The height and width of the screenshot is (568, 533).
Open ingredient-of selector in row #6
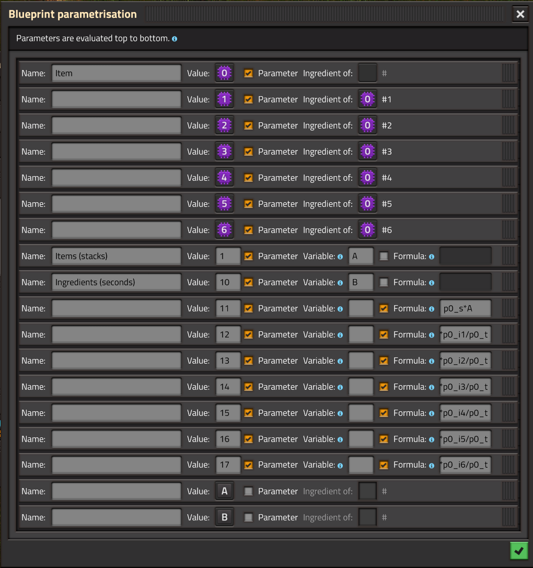point(367,230)
